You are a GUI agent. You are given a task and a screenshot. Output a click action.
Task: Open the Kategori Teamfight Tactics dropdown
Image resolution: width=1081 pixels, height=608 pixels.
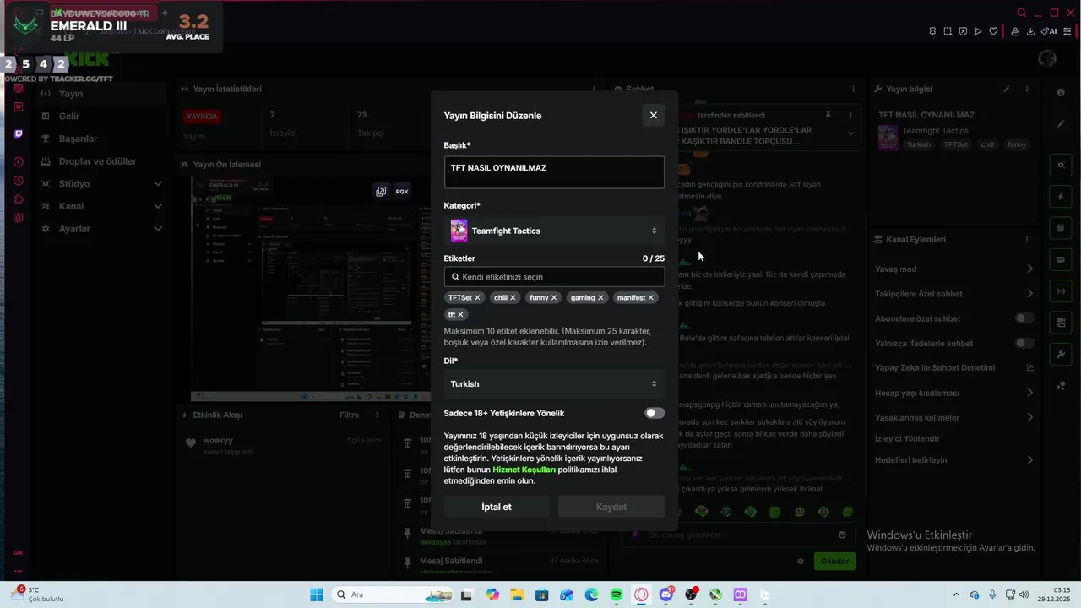tap(554, 231)
